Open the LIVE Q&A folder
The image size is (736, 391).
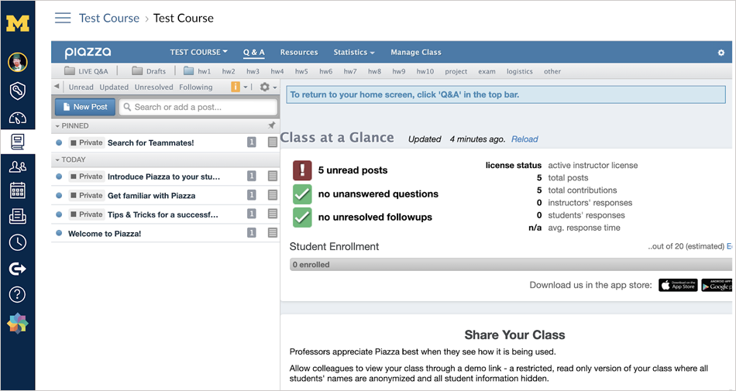click(x=86, y=71)
